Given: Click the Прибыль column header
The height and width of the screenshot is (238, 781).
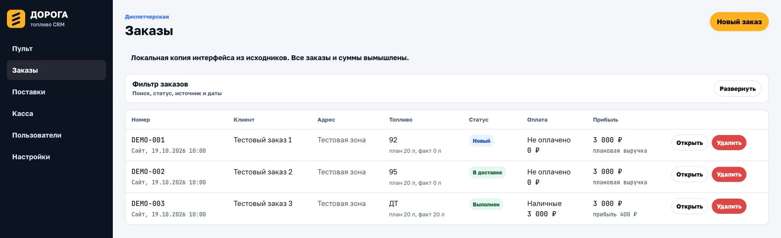Looking at the screenshot, I should tap(605, 119).
